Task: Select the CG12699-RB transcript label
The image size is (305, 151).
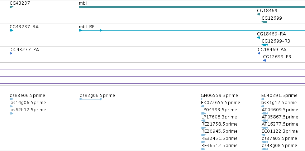Action: (x=276, y=41)
